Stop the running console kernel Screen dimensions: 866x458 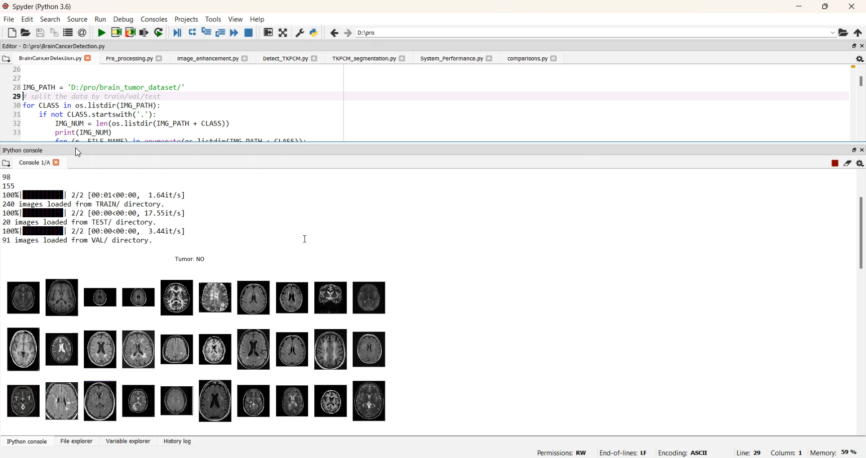(x=835, y=164)
